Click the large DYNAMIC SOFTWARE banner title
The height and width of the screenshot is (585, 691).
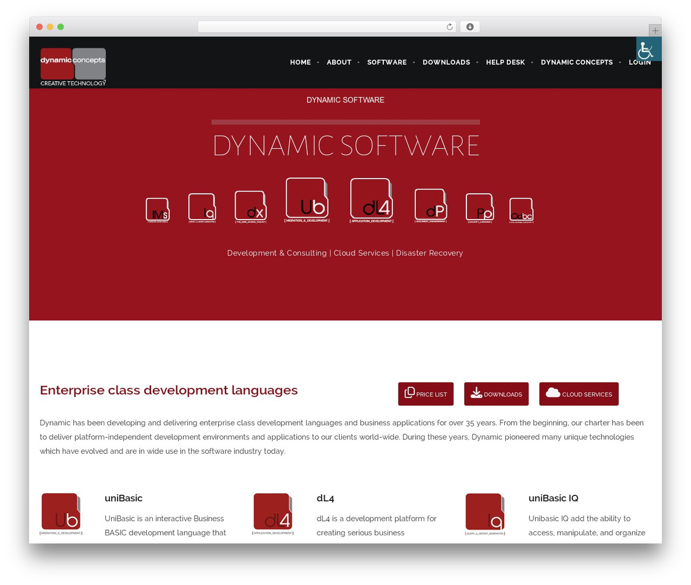(346, 146)
